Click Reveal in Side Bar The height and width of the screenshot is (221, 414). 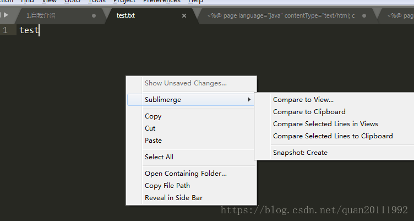click(x=174, y=198)
